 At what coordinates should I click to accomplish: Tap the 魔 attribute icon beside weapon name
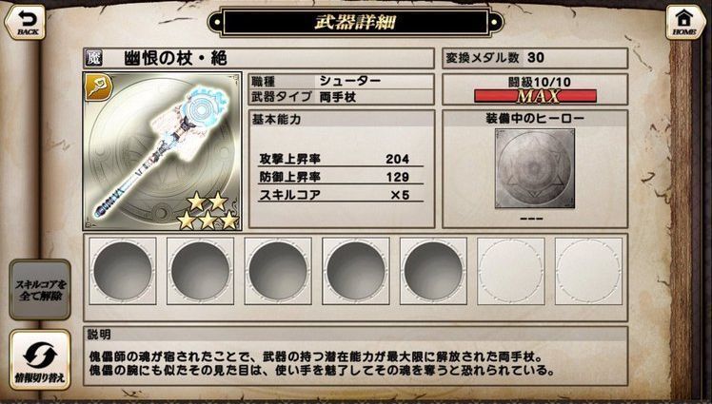point(94,59)
